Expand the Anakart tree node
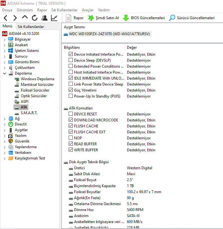 point(4,45)
